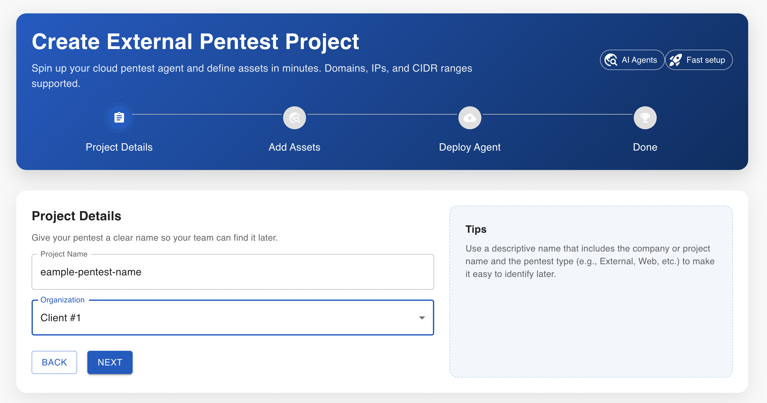This screenshot has height=403, width=767.
Task: Click the AI Agents chip text
Action: (639, 60)
